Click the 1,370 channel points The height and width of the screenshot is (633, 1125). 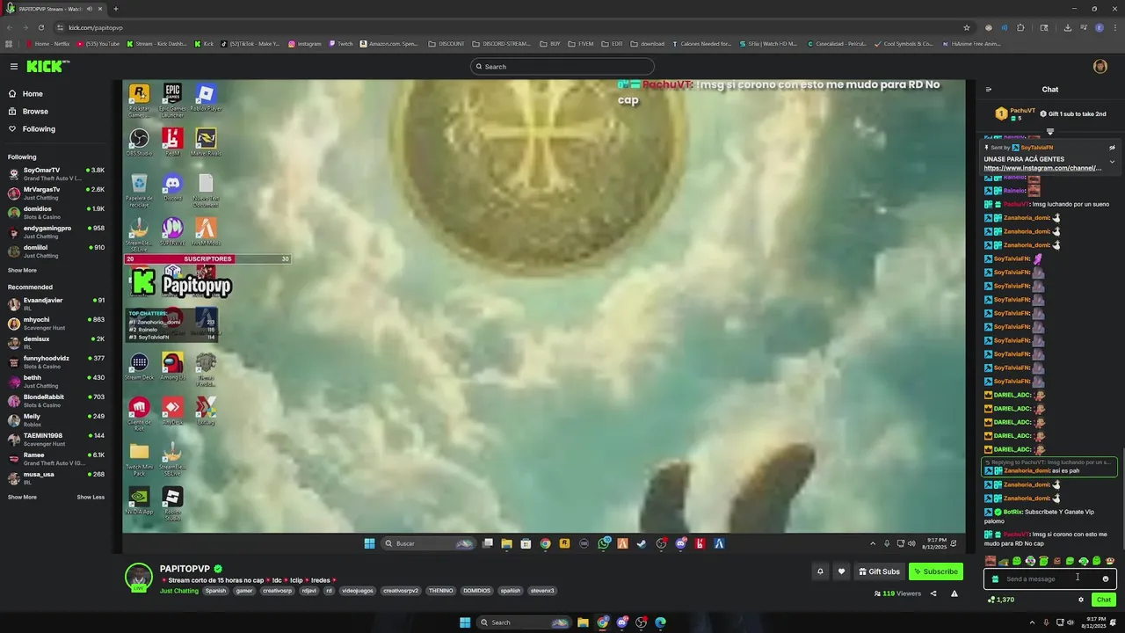[1001, 600]
